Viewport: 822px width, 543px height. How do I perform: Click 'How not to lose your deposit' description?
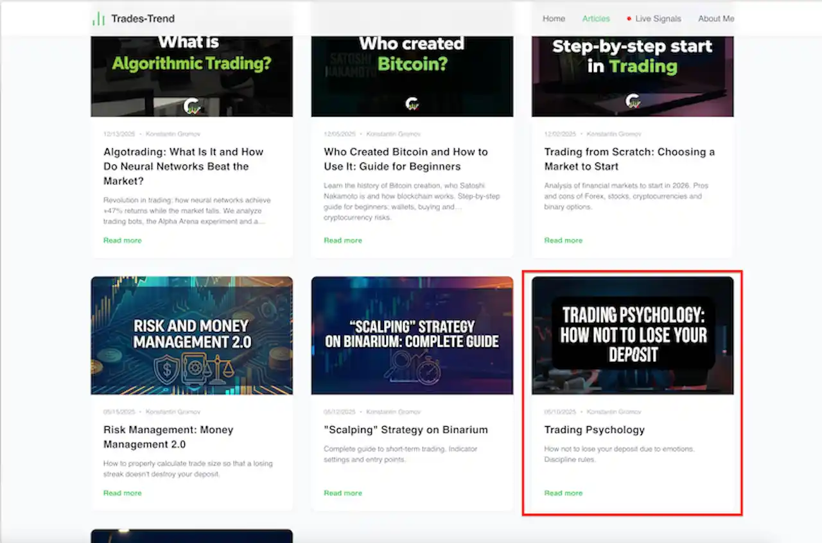620,454
